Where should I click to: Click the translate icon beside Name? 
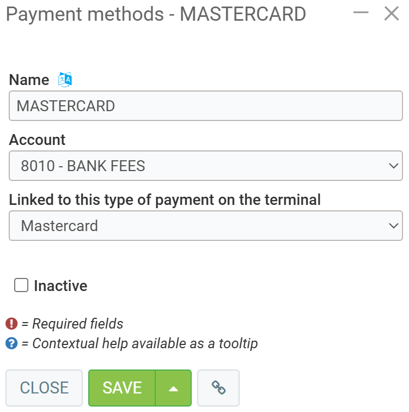pyautogui.click(x=65, y=80)
